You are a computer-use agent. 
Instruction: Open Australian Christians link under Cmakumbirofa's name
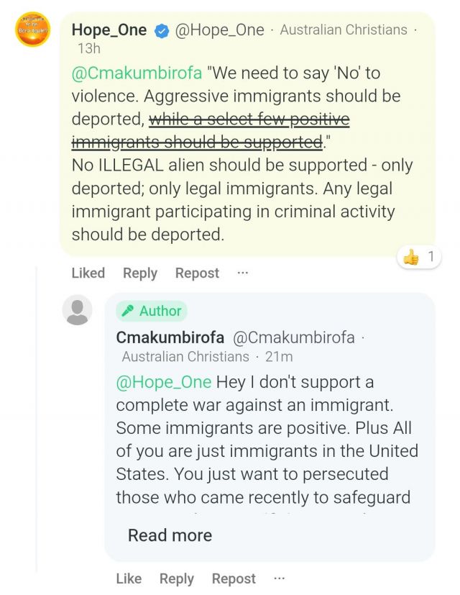click(185, 357)
